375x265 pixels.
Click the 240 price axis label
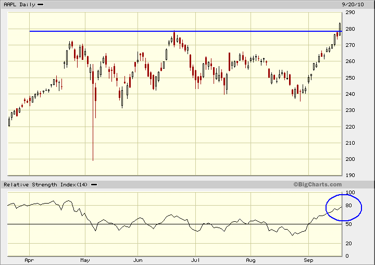pyautogui.click(x=350, y=94)
